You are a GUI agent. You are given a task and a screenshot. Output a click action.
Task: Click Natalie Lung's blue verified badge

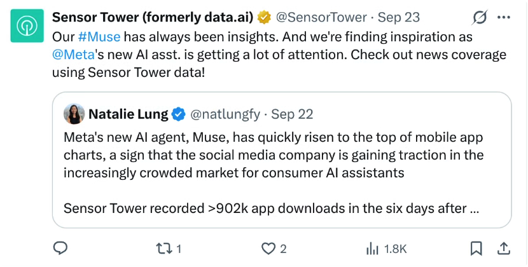179,115
